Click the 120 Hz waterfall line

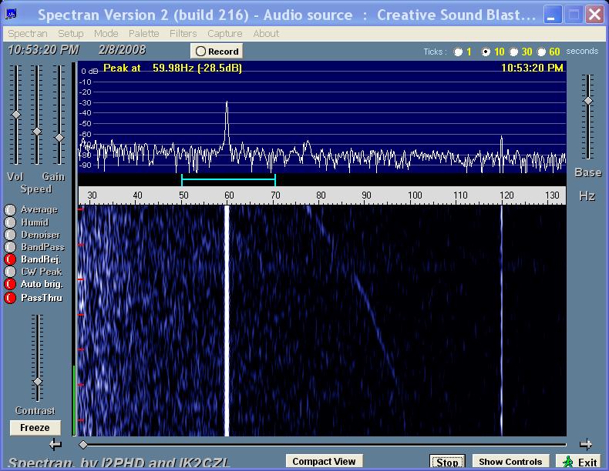click(x=501, y=321)
